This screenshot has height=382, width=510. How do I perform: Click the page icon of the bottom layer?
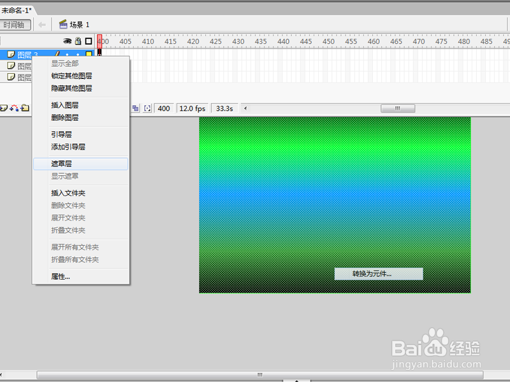tap(11, 77)
